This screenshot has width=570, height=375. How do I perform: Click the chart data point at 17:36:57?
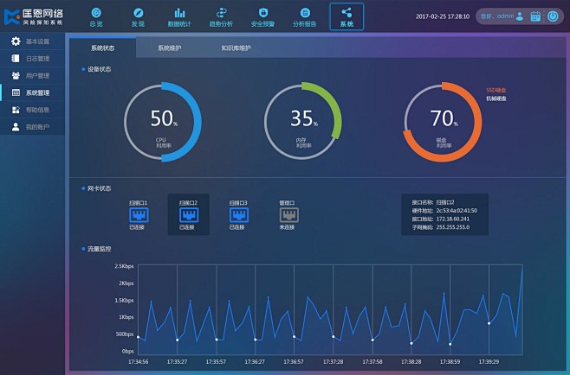click(294, 337)
